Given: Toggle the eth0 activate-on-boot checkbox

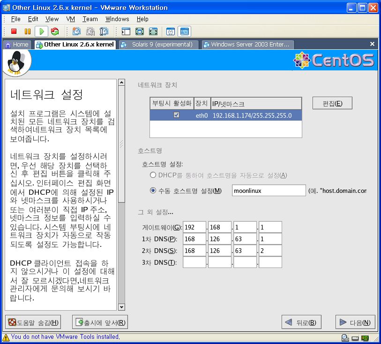Looking at the screenshot, I should click(176, 115).
